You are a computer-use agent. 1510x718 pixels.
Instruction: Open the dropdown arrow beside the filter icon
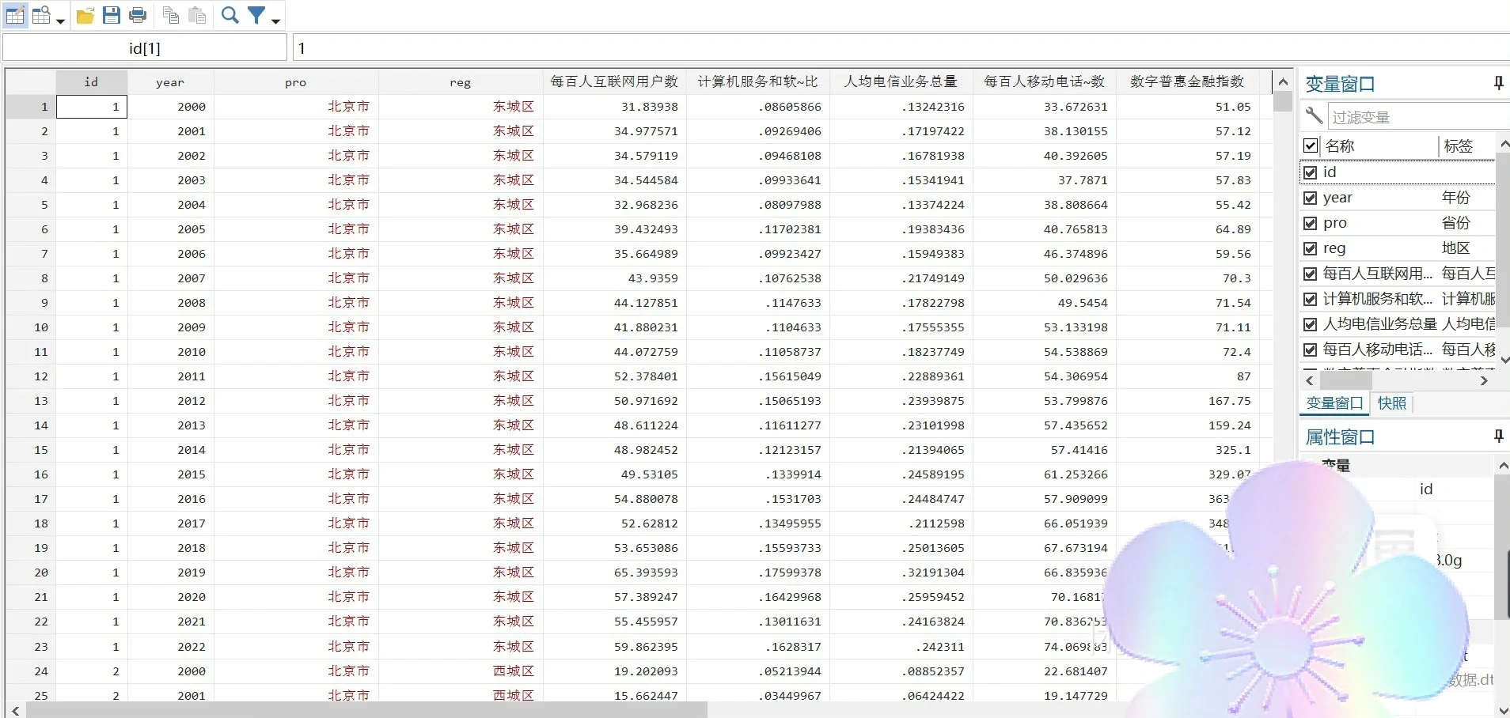pos(275,21)
